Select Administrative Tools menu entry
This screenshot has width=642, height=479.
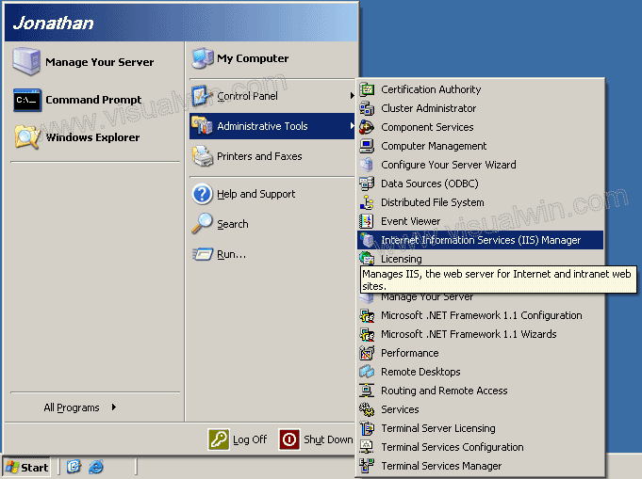pos(272,126)
